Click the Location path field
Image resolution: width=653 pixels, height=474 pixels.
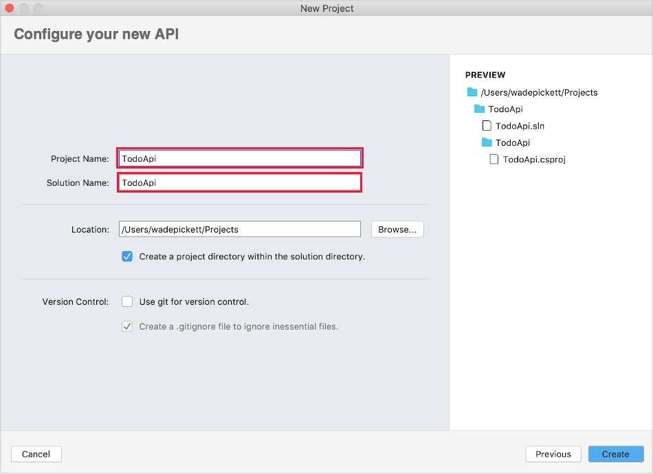(239, 229)
